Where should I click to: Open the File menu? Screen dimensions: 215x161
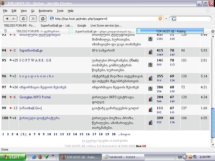[x=5, y=11]
